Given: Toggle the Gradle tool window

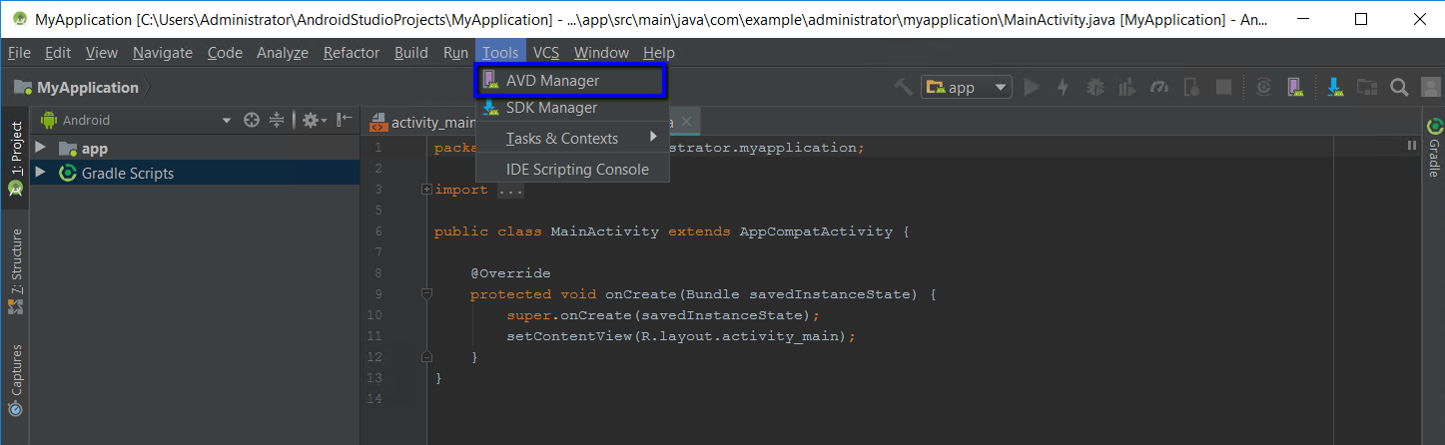Looking at the screenshot, I should pyautogui.click(x=1434, y=148).
